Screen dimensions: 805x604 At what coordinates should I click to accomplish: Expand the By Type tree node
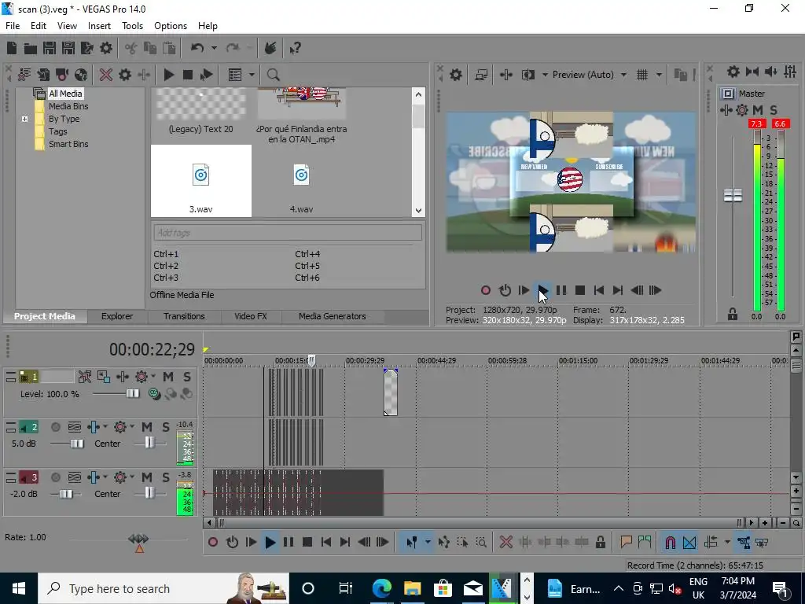(x=24, y=120)
